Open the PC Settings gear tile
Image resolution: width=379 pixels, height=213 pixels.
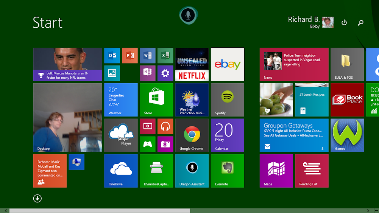click(x=165, y=73)
